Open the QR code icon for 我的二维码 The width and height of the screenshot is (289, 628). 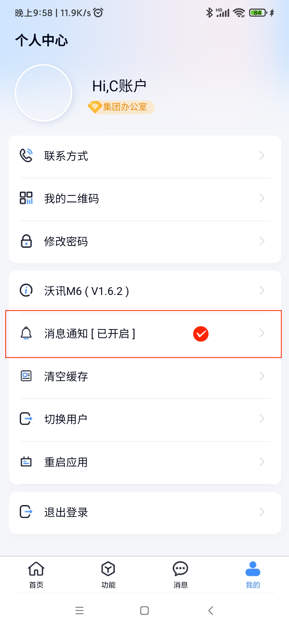26,198
